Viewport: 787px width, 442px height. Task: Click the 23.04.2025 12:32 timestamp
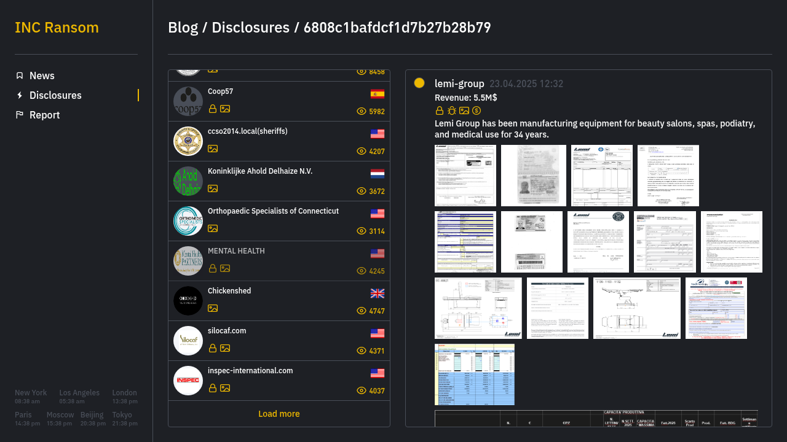coord(526,84)
